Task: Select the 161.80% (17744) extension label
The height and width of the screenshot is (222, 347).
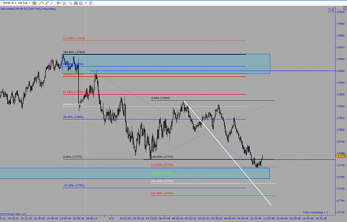Action: coord(162,194)
